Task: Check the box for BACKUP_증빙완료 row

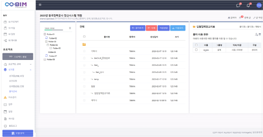Action: pos(84,58)
